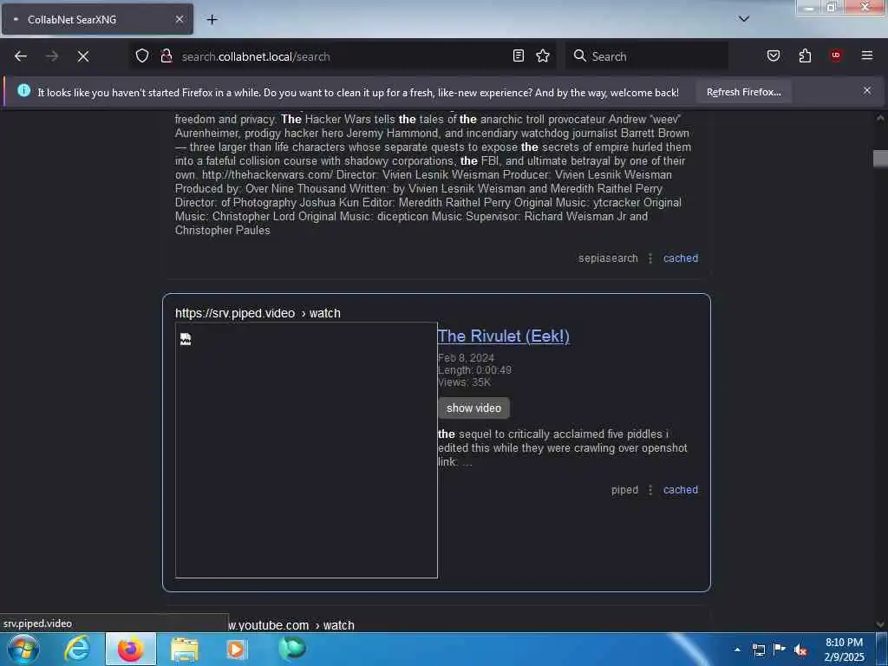Click scrollbar down arrow at bottom
This screenshot has width=888, height=666.
tap(880, 624)
